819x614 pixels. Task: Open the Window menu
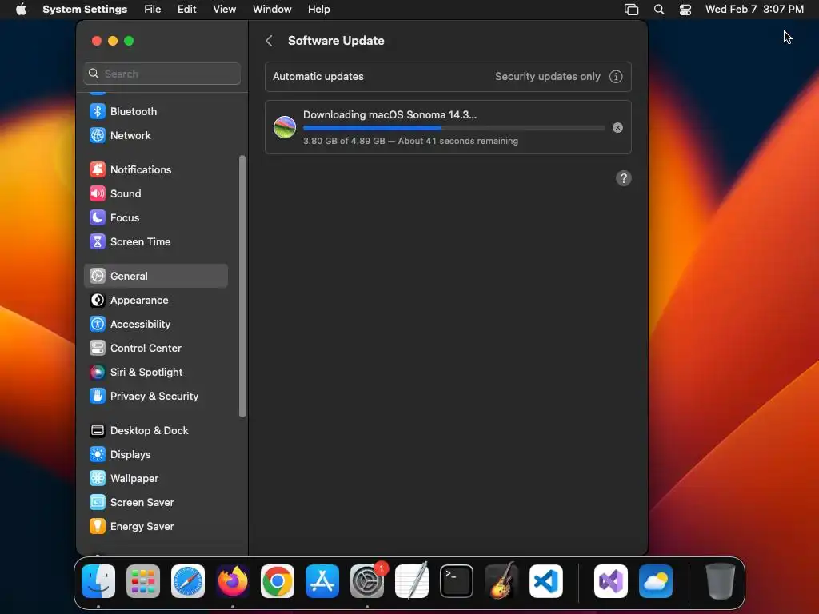(272, 10)
